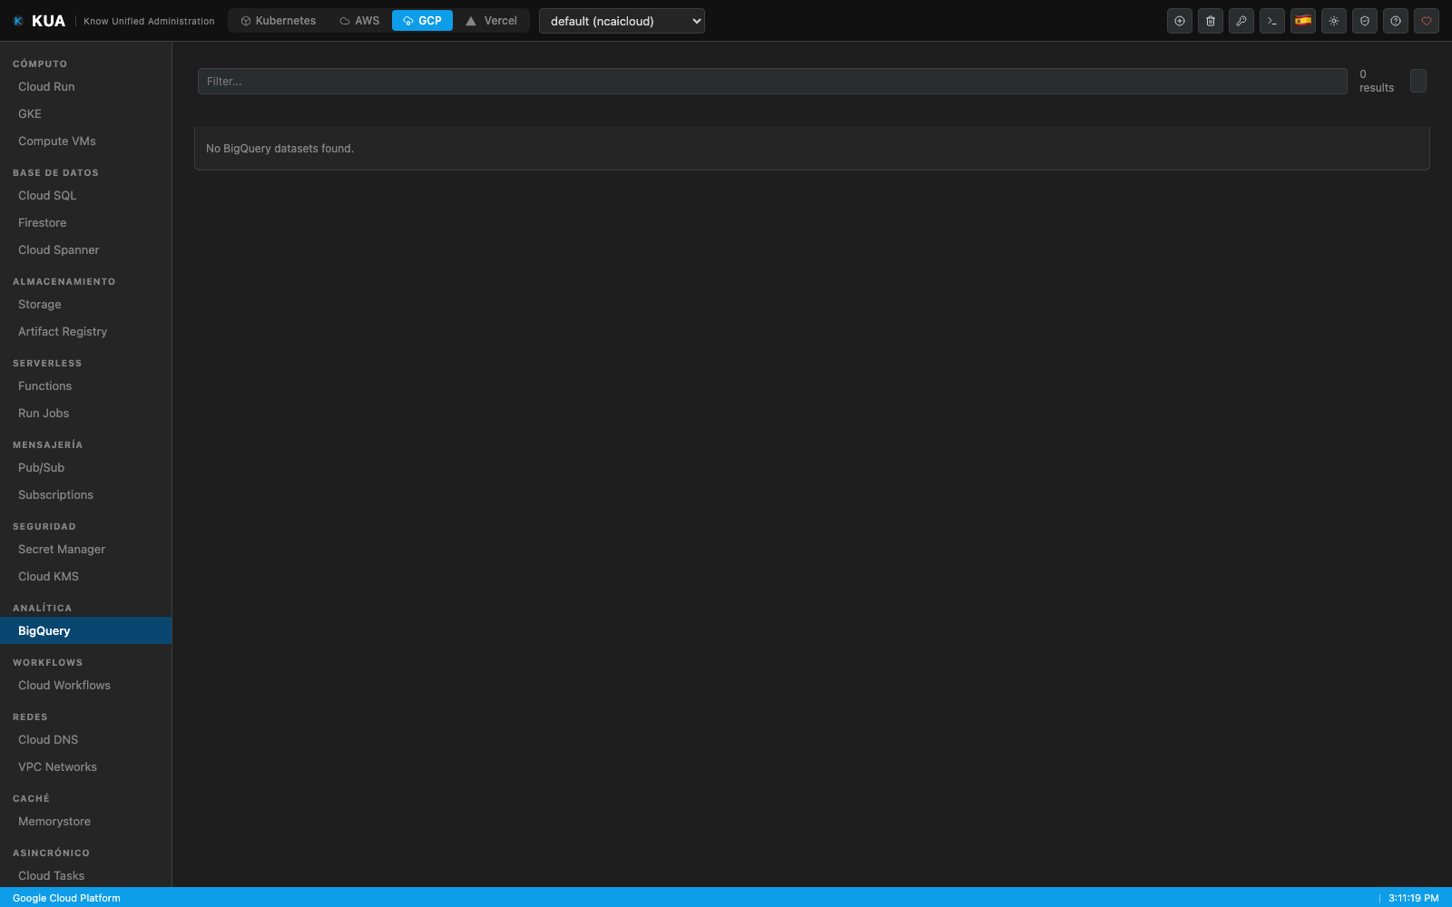Screen dimensions: 1452x907
Task: Click the 'No BigQuery datasets found.' message
Action: [280, 149]
